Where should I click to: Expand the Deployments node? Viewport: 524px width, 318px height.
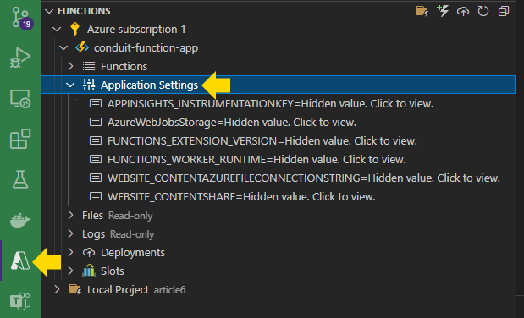click(70, 252)
